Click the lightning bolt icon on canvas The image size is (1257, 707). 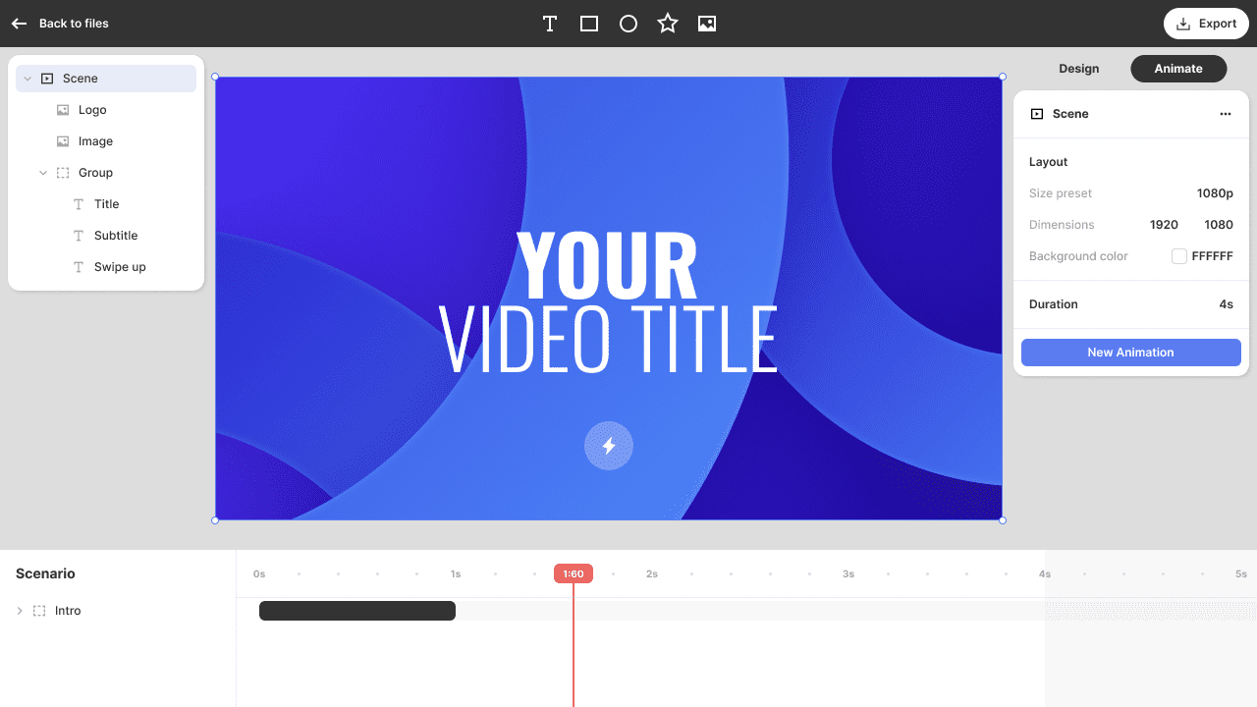point(609,446)
